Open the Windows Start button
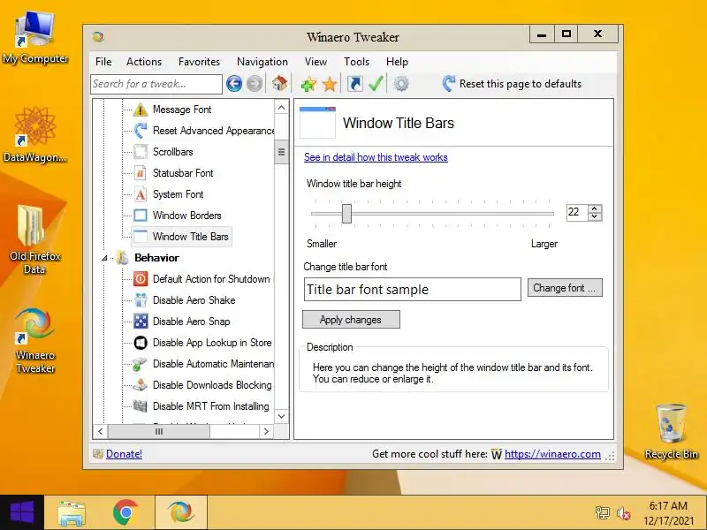The image size is (707, 530). [22, 512]
